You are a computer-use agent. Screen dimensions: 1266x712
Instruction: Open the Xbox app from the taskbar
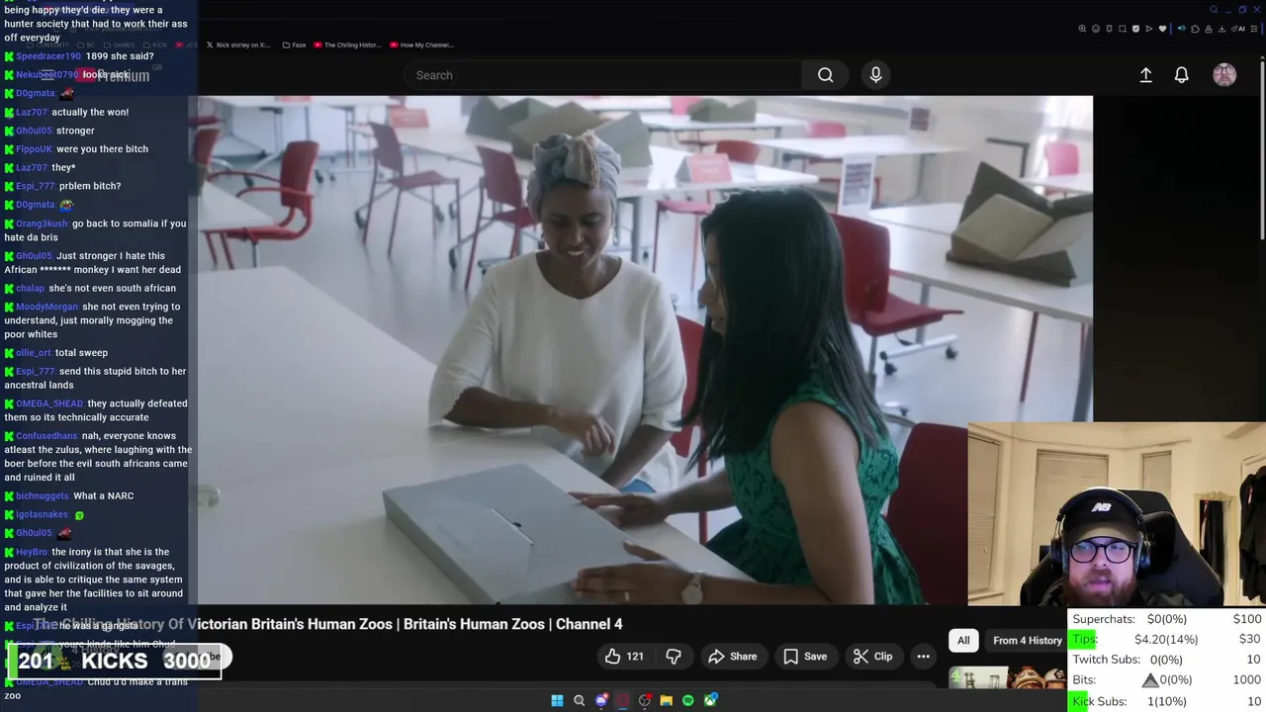click(x=710, y=700)
